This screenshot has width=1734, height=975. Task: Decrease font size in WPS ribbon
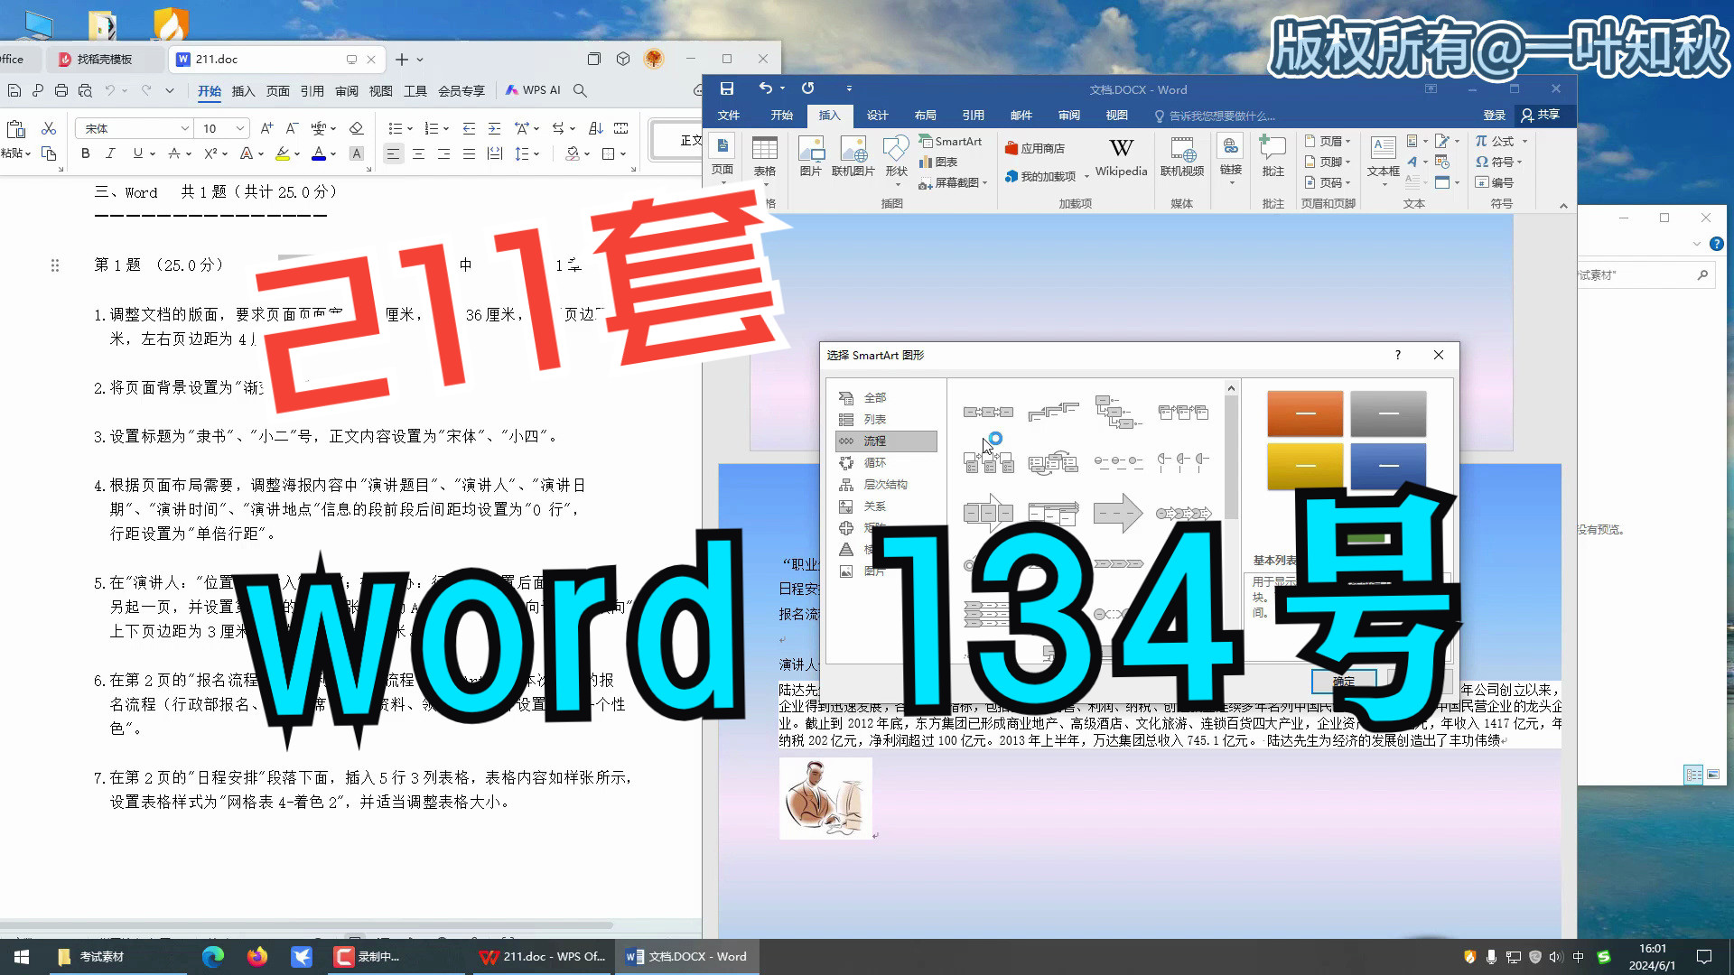(292, 128)
